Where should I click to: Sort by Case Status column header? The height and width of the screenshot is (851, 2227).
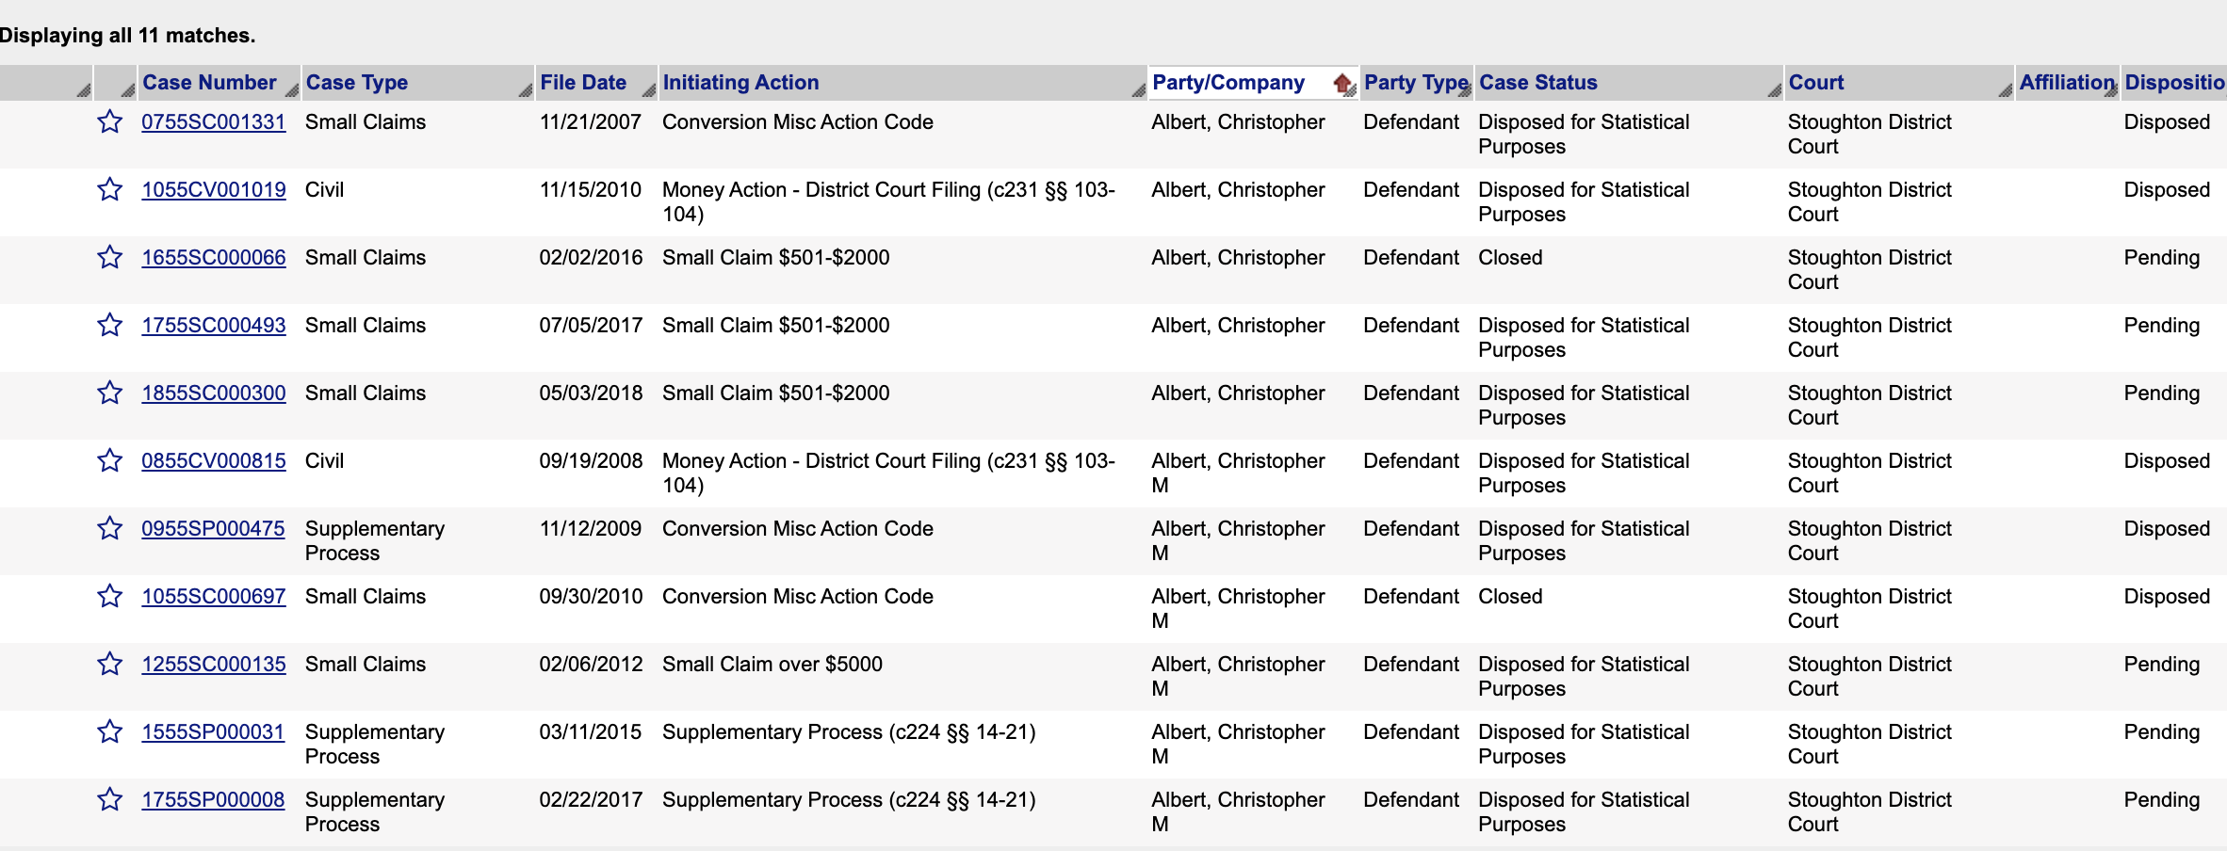[x=1537, y=83]
